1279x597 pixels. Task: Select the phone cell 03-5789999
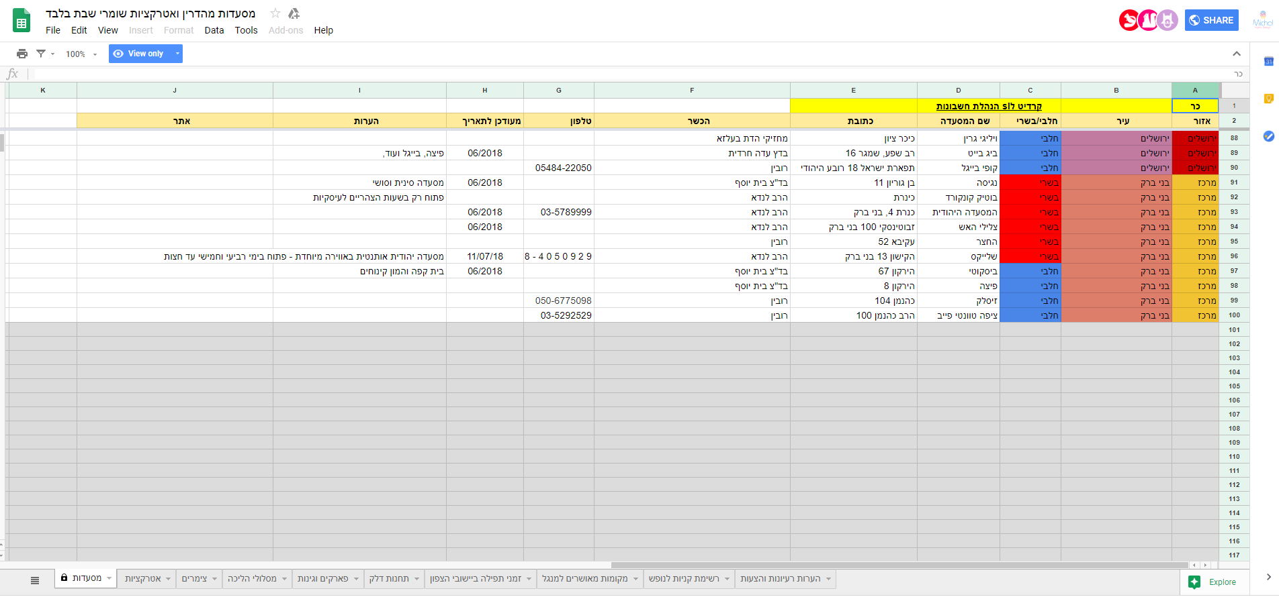pos(559,212)
